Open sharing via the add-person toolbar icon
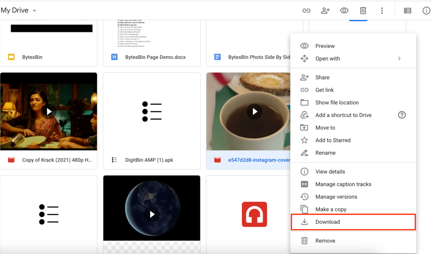 tap(325, 11)
